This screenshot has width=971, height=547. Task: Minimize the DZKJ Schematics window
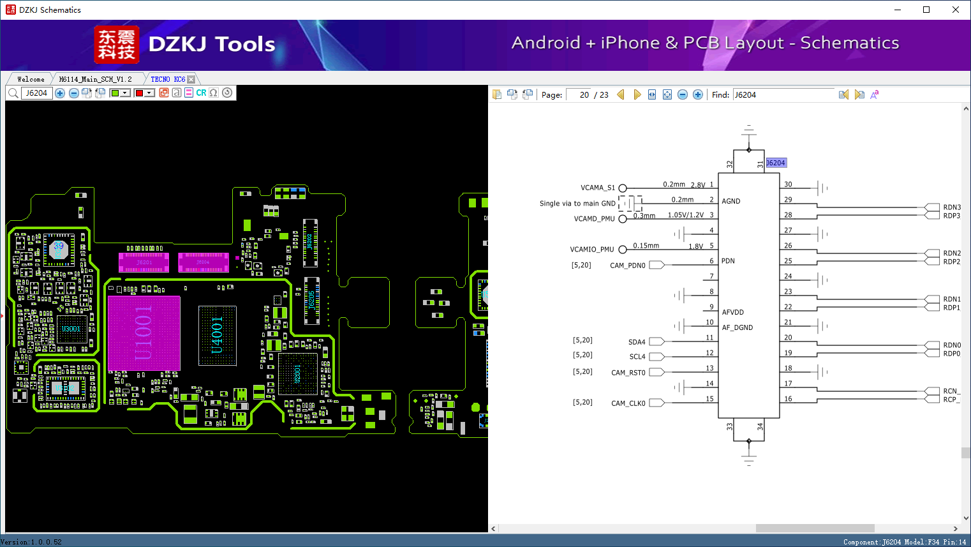(x=898, y=10)
